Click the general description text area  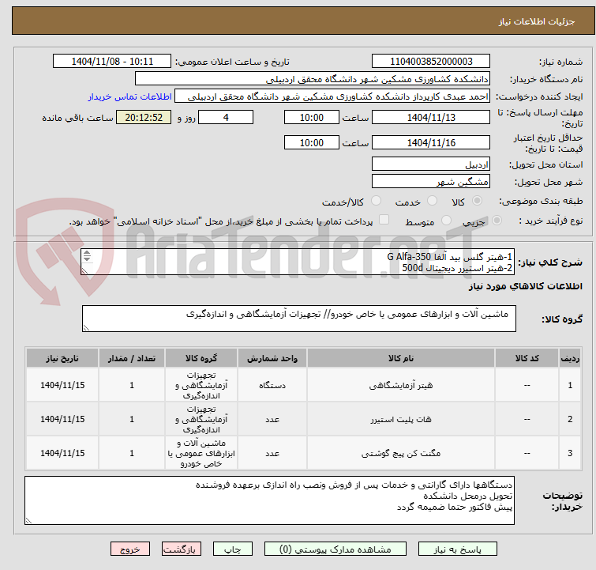coord(298,262)
